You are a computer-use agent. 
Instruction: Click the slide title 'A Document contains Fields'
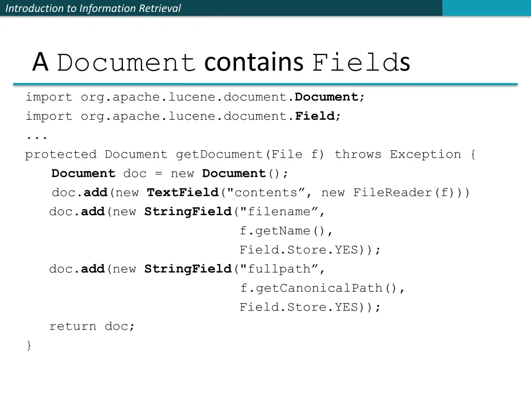[221, 62]
